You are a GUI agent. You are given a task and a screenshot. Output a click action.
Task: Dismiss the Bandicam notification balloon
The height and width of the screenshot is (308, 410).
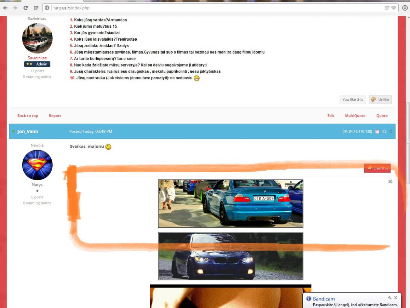[396, 298]
